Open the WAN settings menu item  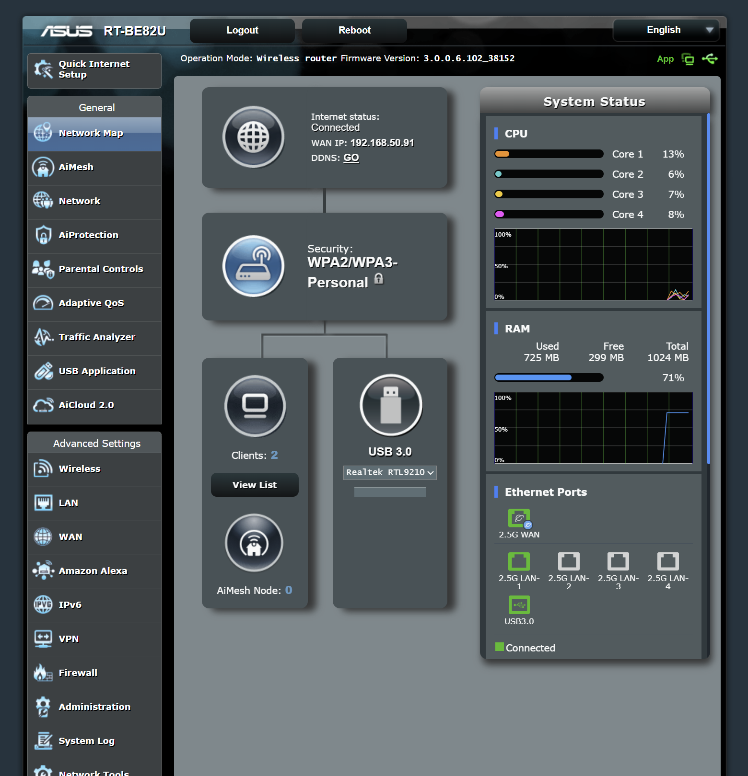pyautogui.click(x=94, y=537)
